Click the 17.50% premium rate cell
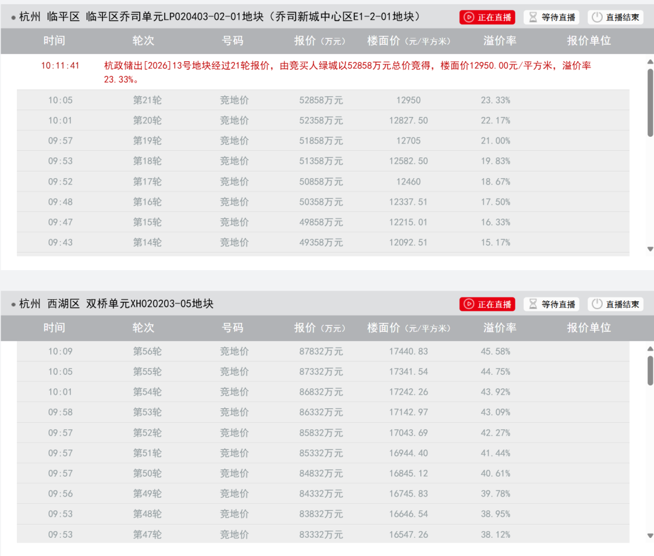 [495, 202]
